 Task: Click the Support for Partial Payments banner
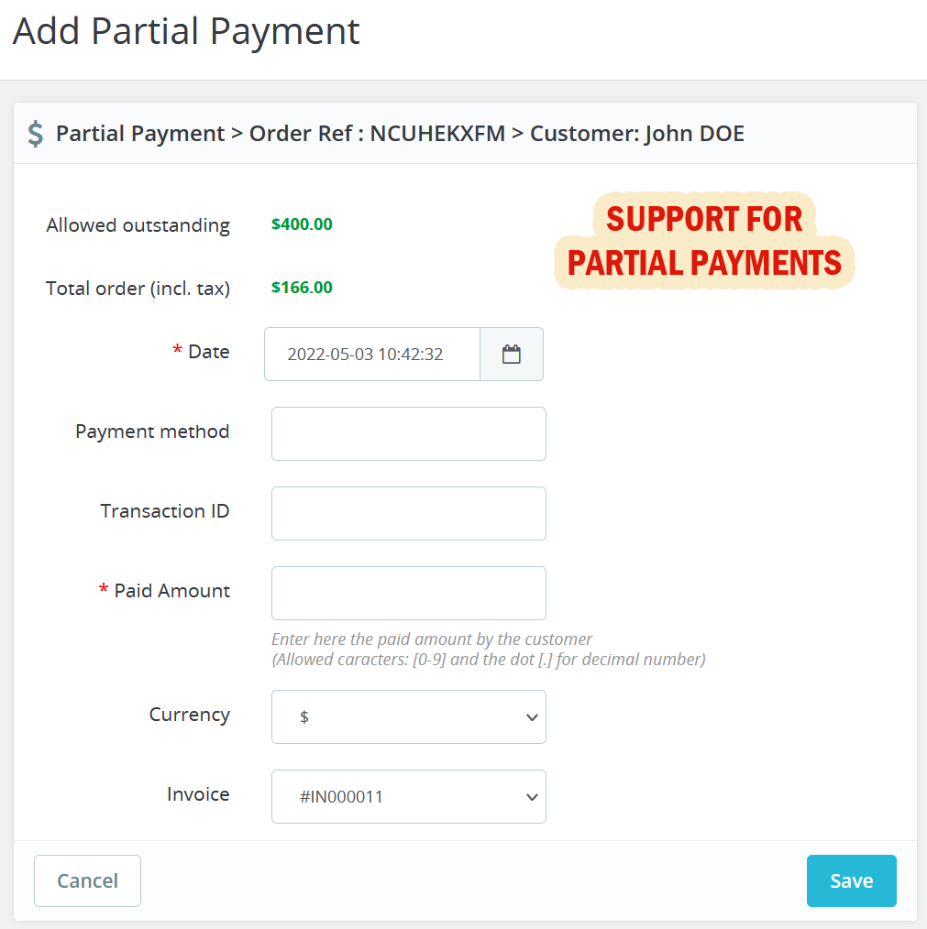[704, 241]
